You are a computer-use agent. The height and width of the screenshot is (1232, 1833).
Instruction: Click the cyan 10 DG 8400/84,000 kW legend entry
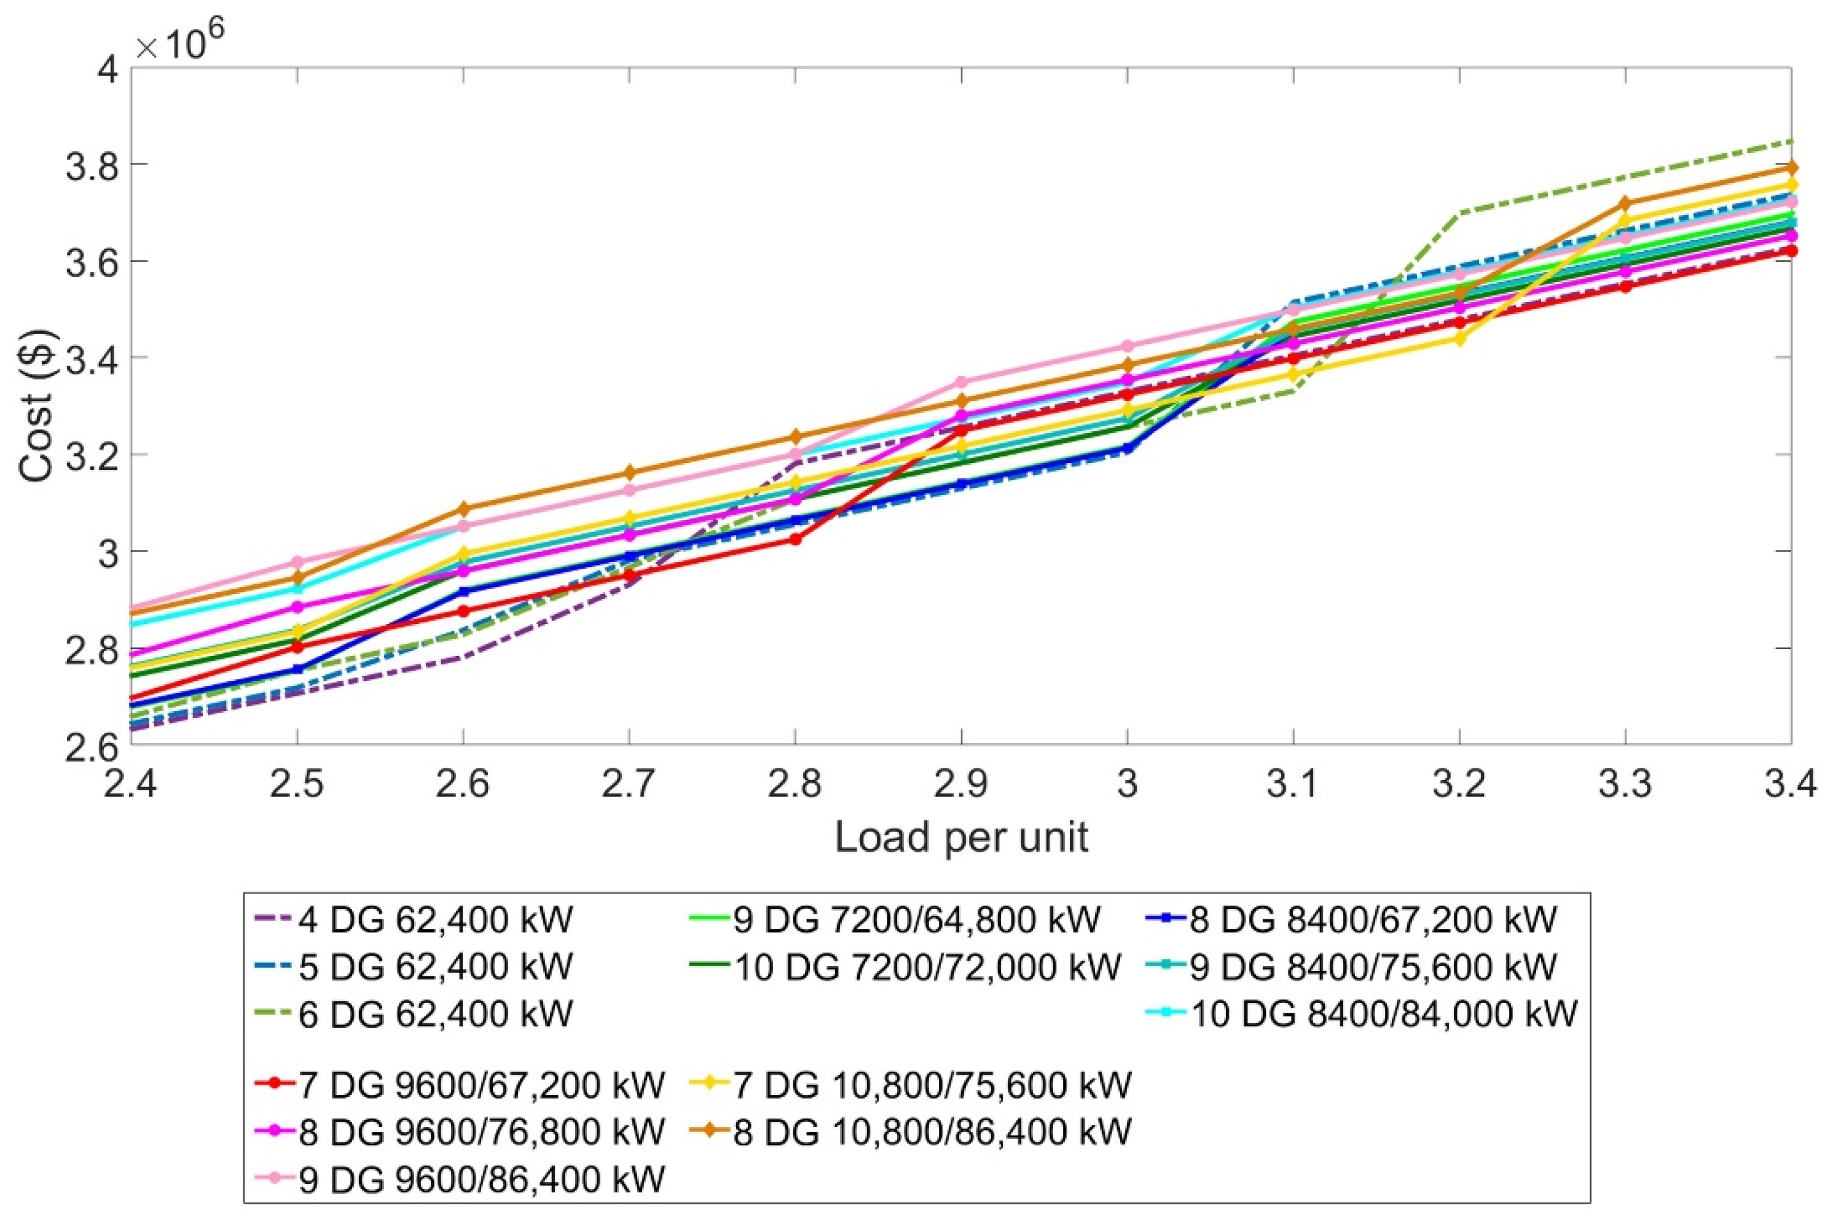[x=1383, y=1015]
